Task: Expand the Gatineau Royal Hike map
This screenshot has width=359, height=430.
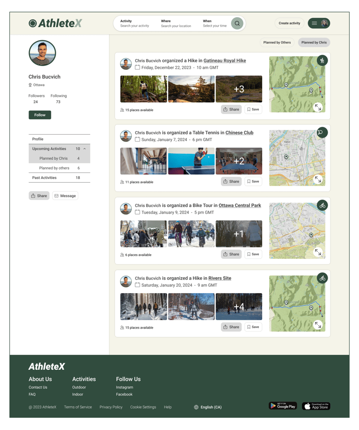Action: tap(318, 107)
